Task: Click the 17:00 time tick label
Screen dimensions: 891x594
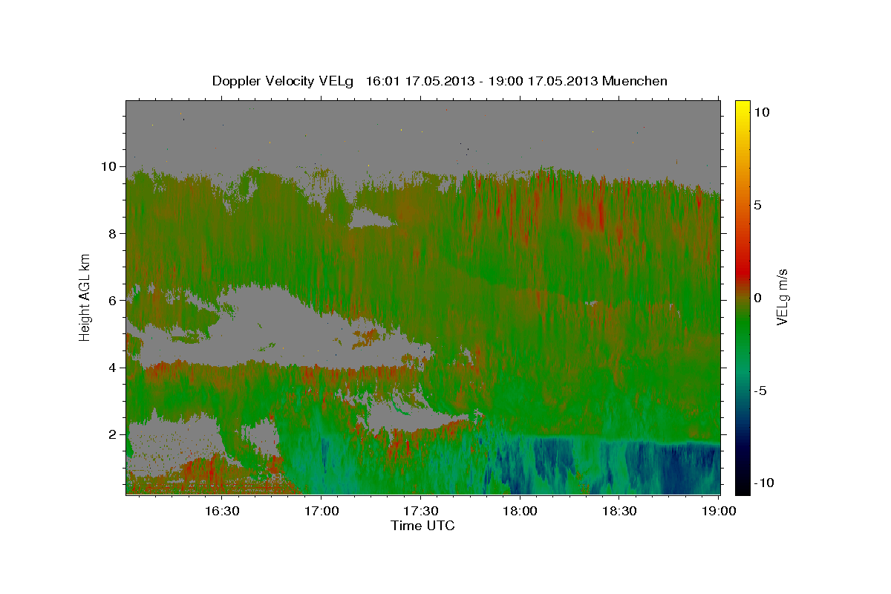Action: click(321, 511)
